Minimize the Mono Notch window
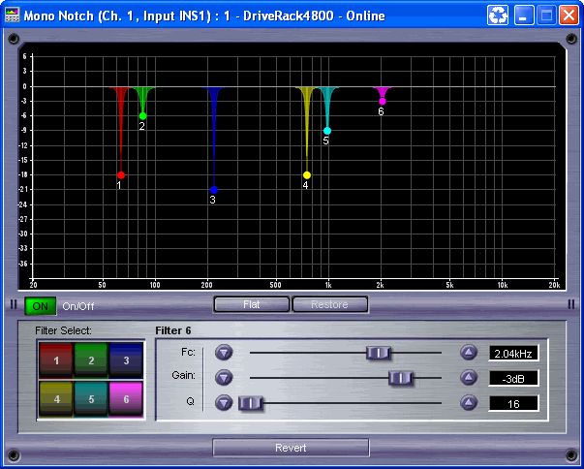The width and height of the screenshot is (584, 469). coord(524,16)
